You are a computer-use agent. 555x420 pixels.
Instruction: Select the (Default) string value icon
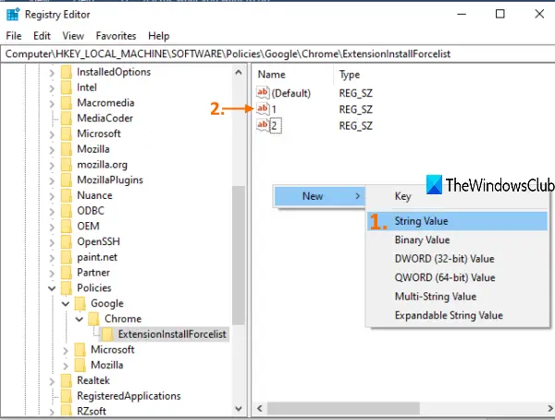point(263,93)
